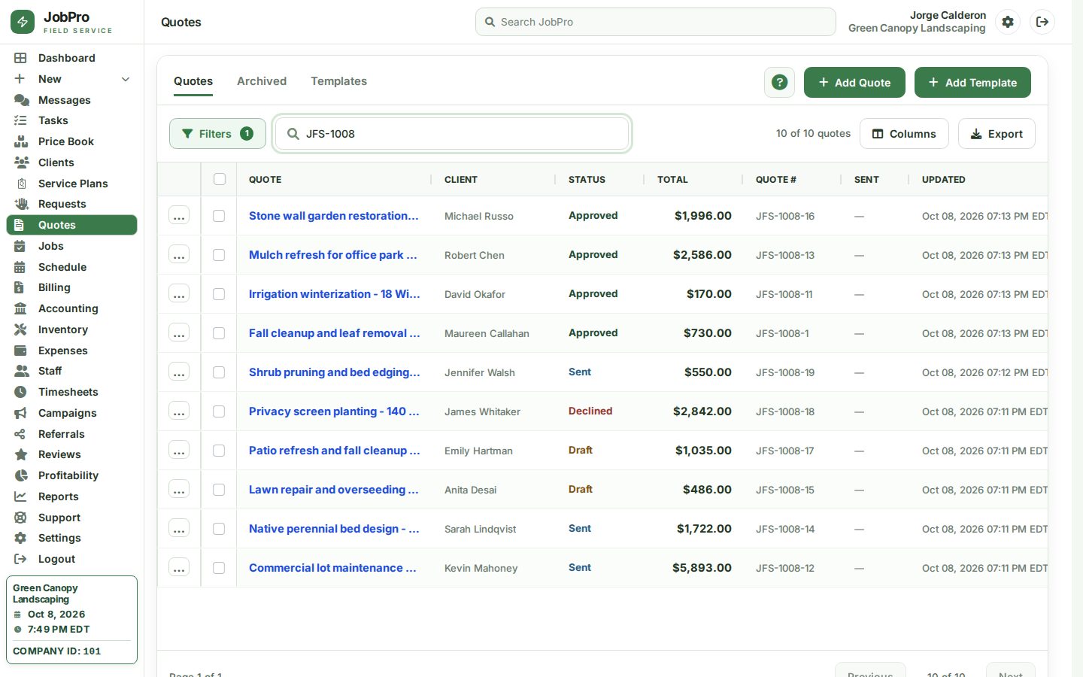Open the green help question mark icon
Screen dimensions: 1083x677
pyautogui.click(x=780, y=83)
